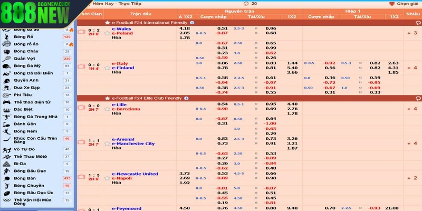Click the trophy icon beside Chọn giải
This screenshot has height=211, width=422.
pyautogui.click(x=392, y=4)
